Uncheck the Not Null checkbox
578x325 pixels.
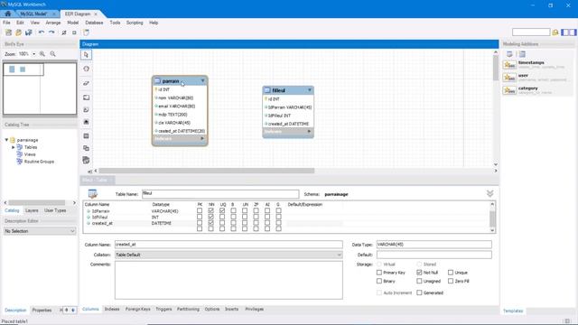[x=419, y=273]
